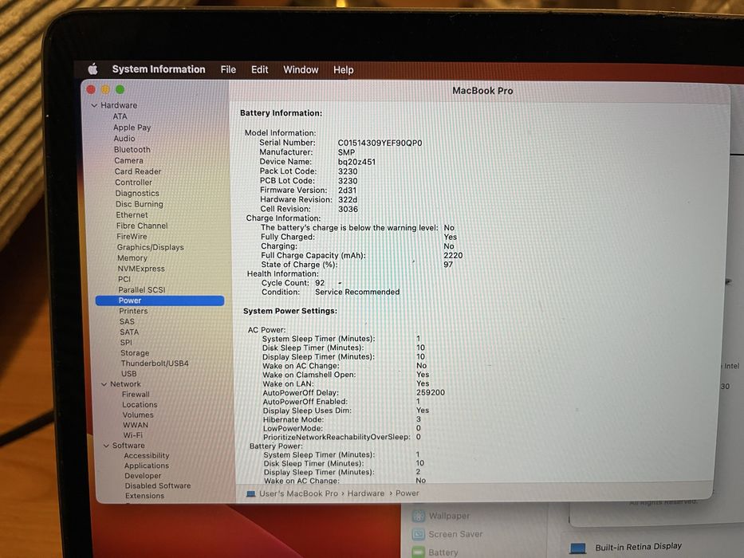Collapse the Software section chevron
The width and height of the screenshot is (744, 558).
tap(106, 446)
